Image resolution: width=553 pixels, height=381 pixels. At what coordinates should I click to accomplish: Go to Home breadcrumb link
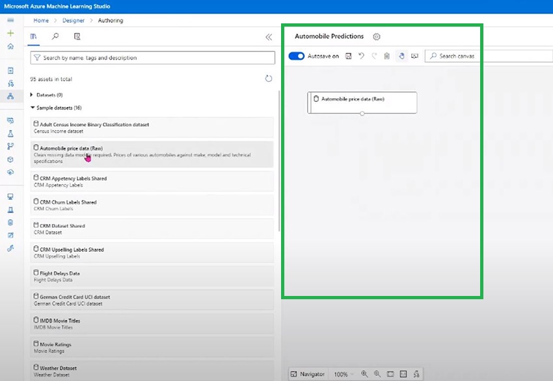point(41,20)
